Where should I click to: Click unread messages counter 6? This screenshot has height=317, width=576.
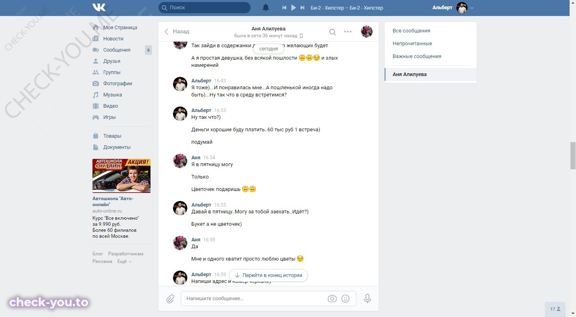149,50
